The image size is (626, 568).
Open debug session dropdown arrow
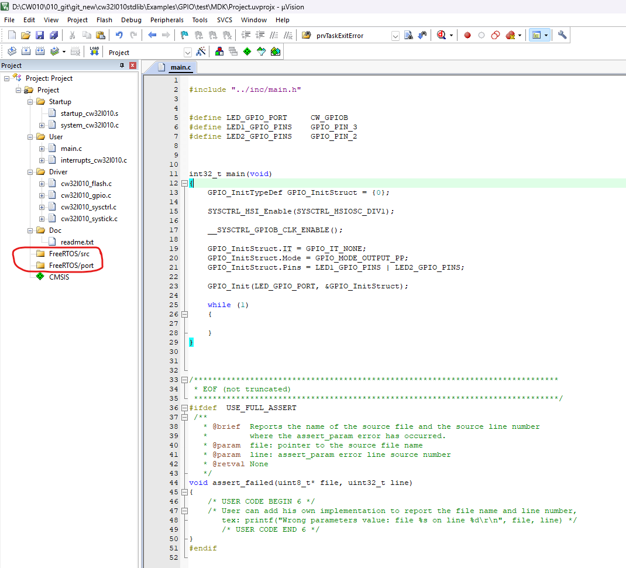pos(451,36)
